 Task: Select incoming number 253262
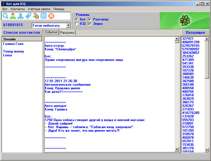(x=188, y=56)
